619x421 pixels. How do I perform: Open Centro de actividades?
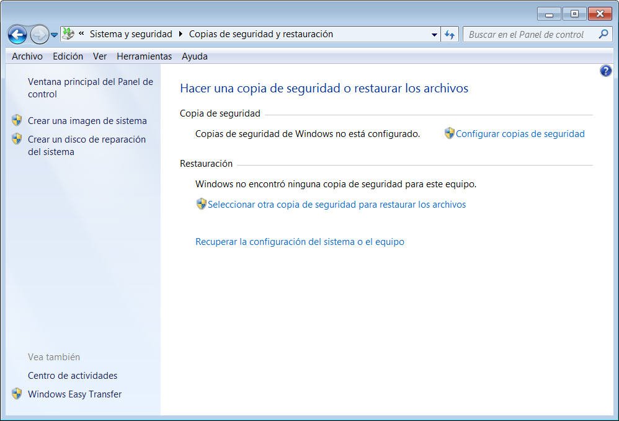73,376
